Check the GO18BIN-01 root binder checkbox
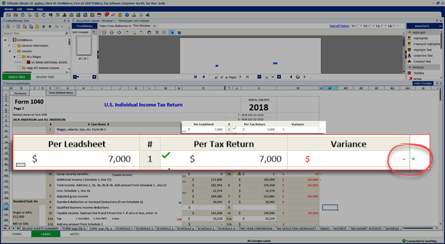 [10, 40]
